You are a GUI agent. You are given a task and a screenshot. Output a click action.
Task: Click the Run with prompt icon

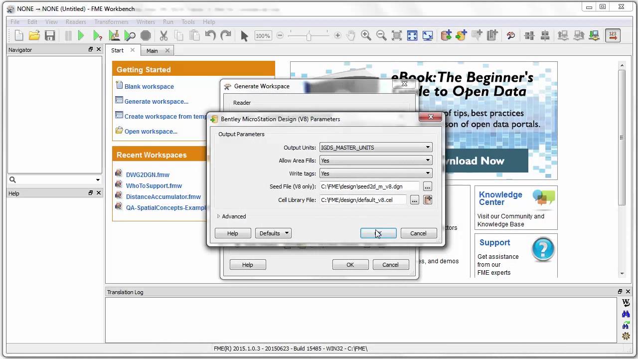[x=98, y=35]
